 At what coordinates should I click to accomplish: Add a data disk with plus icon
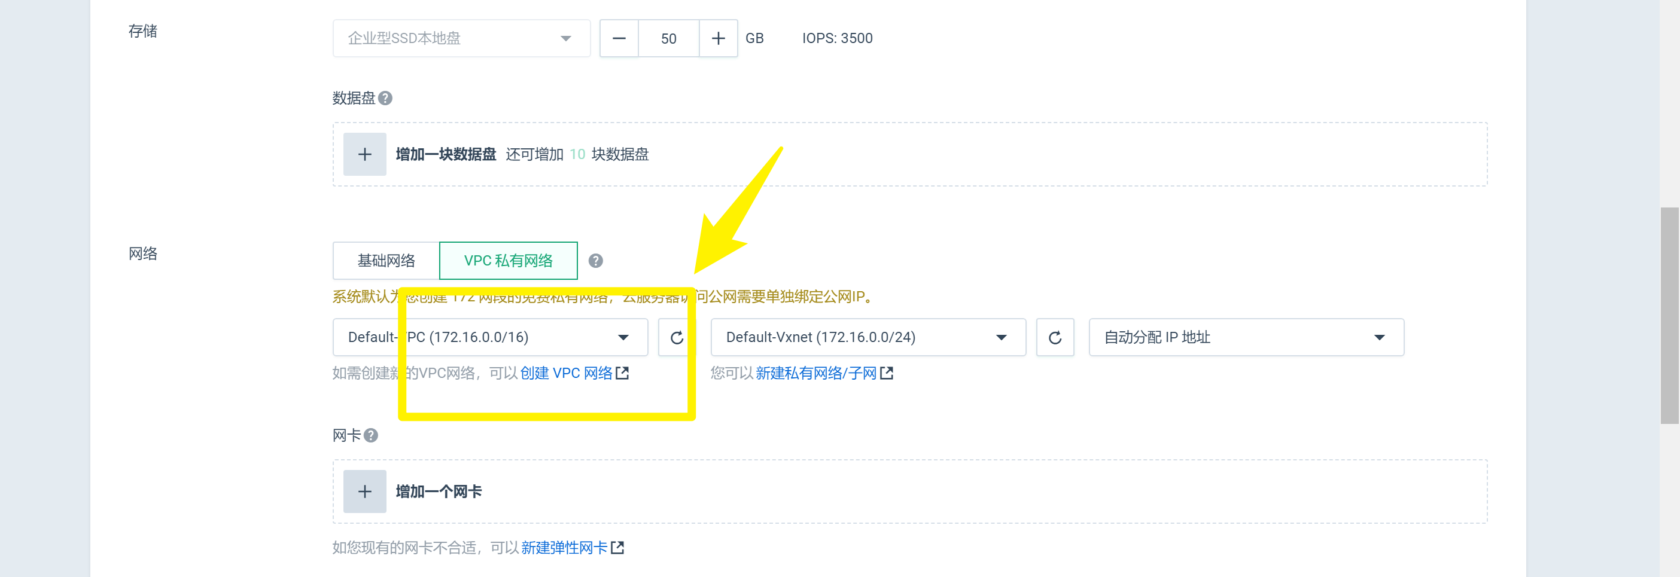364,154
